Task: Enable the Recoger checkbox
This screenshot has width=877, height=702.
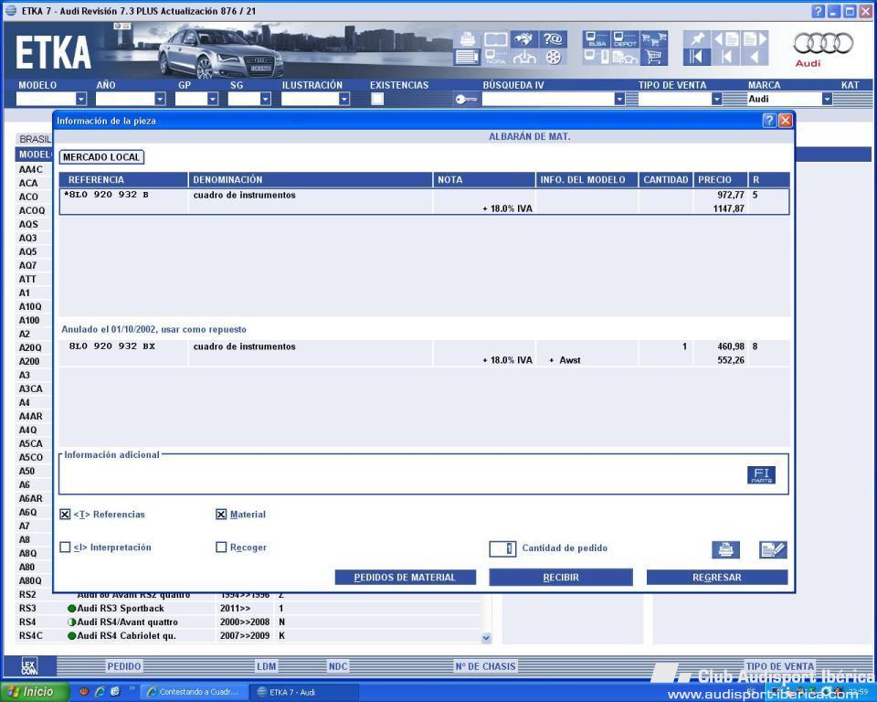Action: click(221, 547)
